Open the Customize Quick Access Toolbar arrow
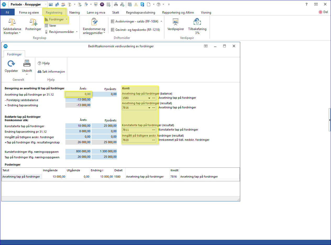Image resolution: width=331 pixels, height=245 pixels. coord(169,4)
